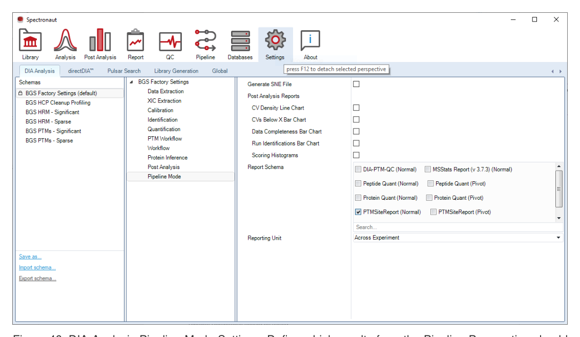Open XIC Extraction settings node
Viewport: 580px width, 337px height.
click(x=164, y=101)
